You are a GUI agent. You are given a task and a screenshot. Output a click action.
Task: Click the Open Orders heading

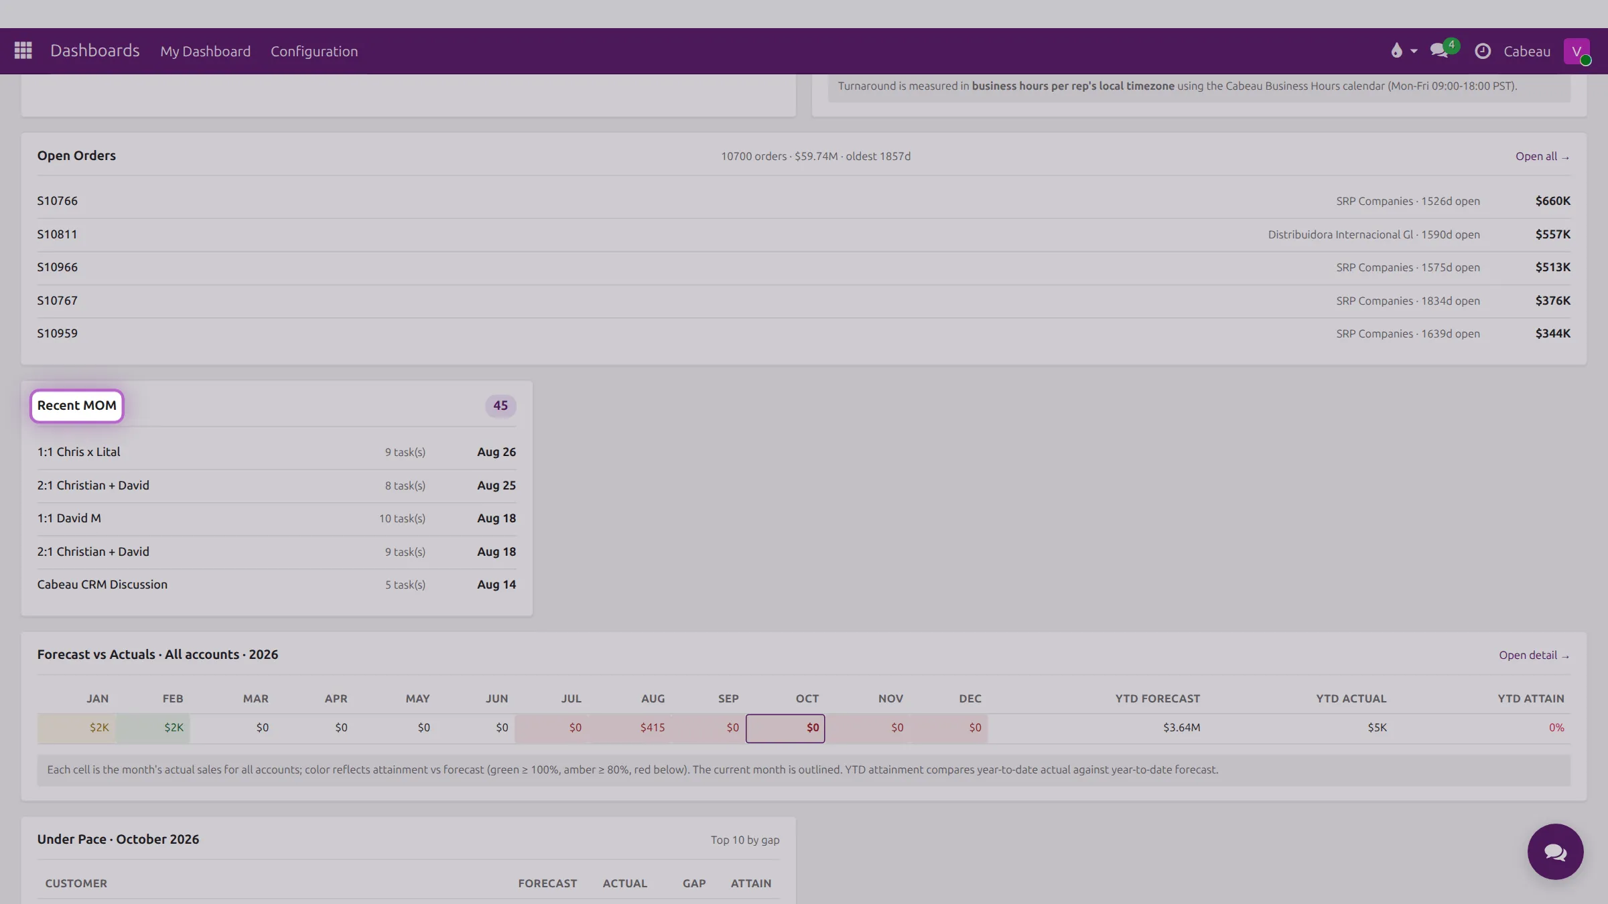tap(76, 155)
